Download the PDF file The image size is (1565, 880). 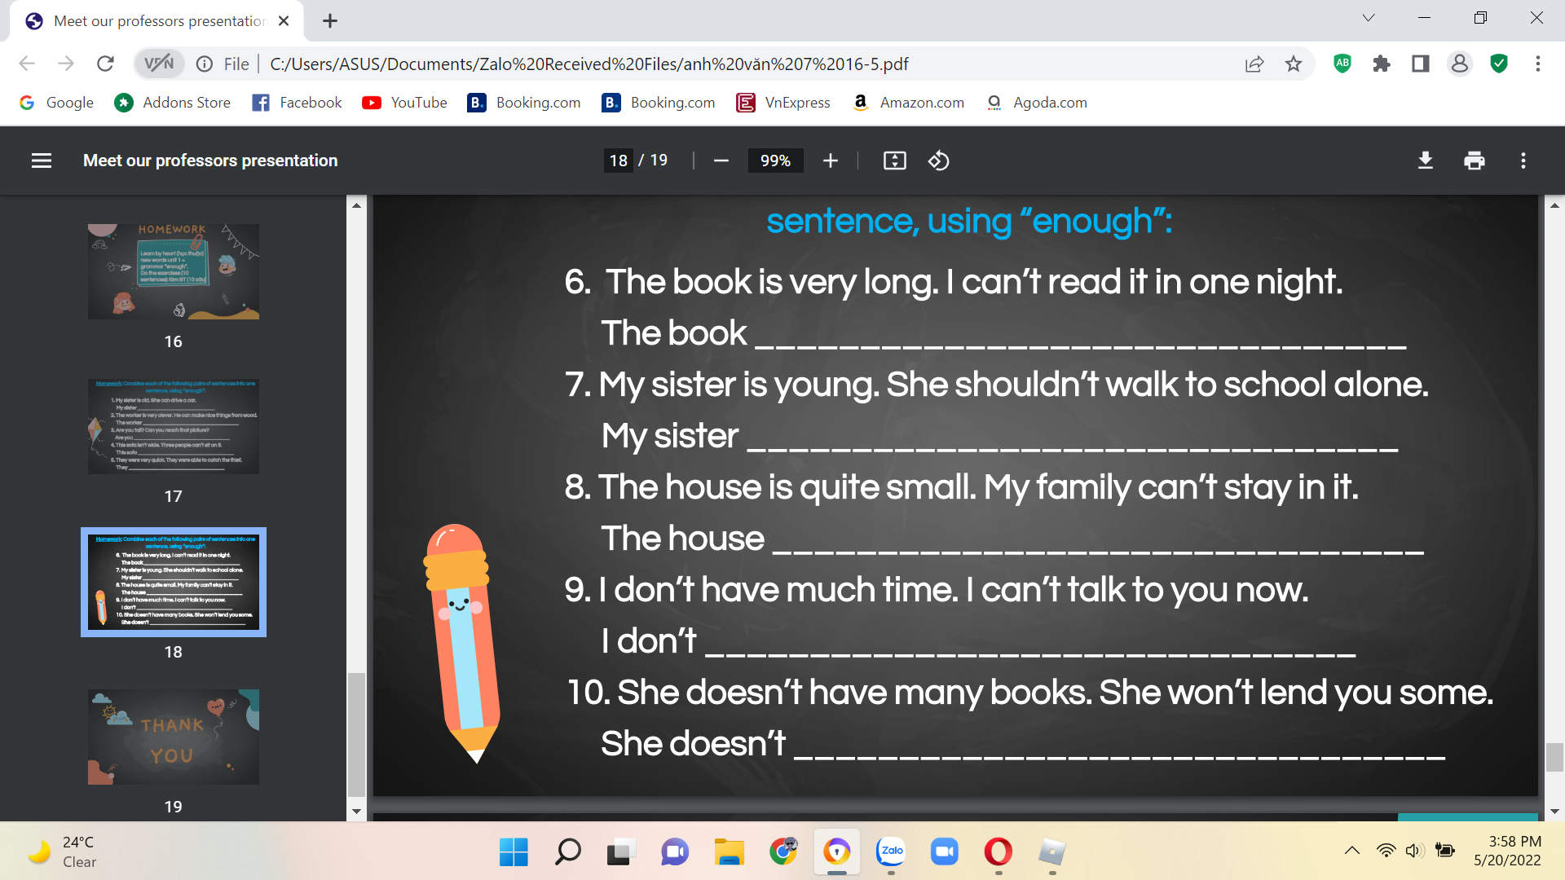click(x=1426, y=161)
